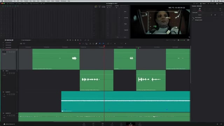This screenshot has height=126, width=224.
Task: Open the Media Pool panel
Action: pos(10,3)
